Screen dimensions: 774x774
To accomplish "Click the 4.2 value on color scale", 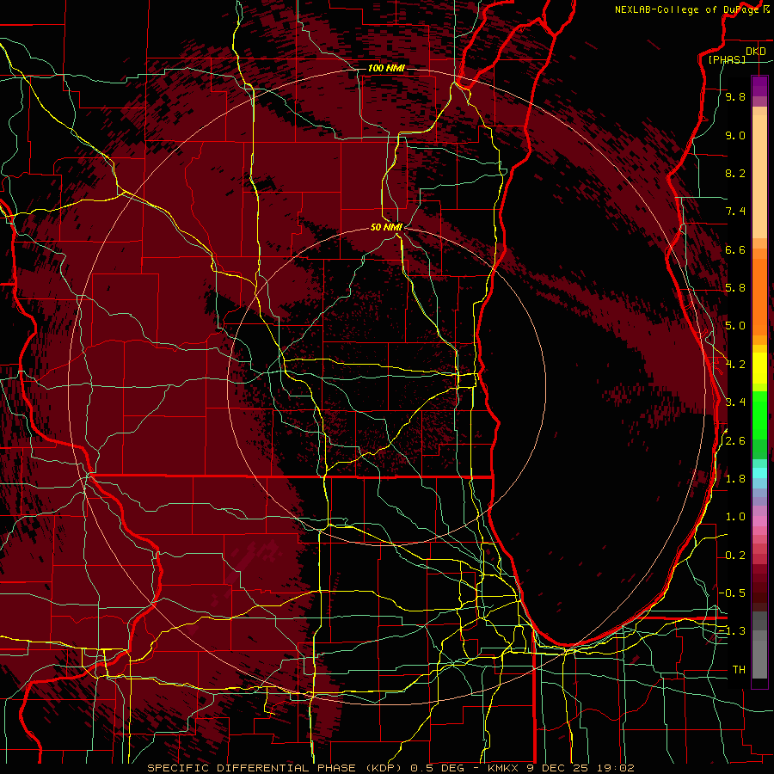I will point(735,365).
